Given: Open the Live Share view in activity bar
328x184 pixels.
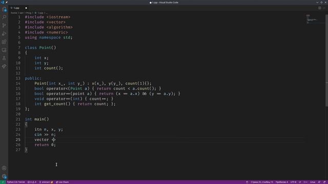Looking at the screenshot, I should tap(4, 66).
